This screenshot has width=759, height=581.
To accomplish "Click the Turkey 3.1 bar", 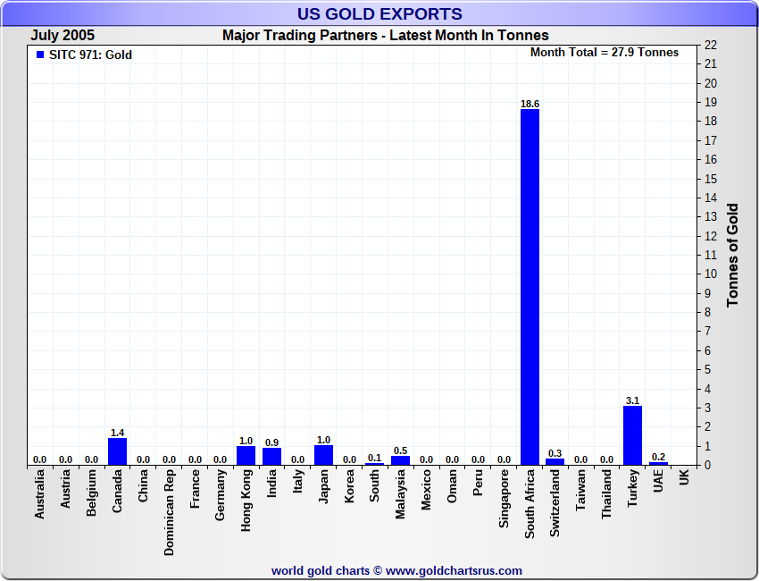I will [632, 435].
